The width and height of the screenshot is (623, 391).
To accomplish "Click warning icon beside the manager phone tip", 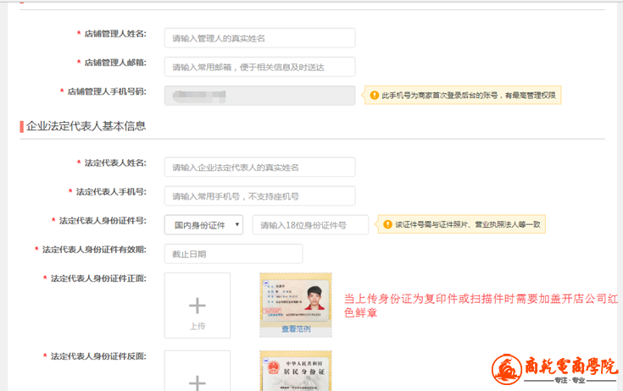I will pyautogui.click(x=373, y=96).
